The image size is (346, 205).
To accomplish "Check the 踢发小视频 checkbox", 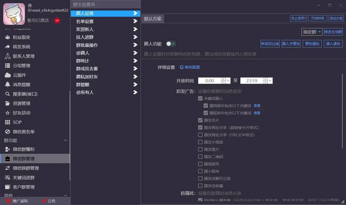I will click(x=200, y=142).
